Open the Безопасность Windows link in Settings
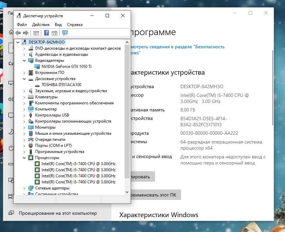The height and width of the screenshot is (232, 285). pyautogui.click(x=177, y=50)
